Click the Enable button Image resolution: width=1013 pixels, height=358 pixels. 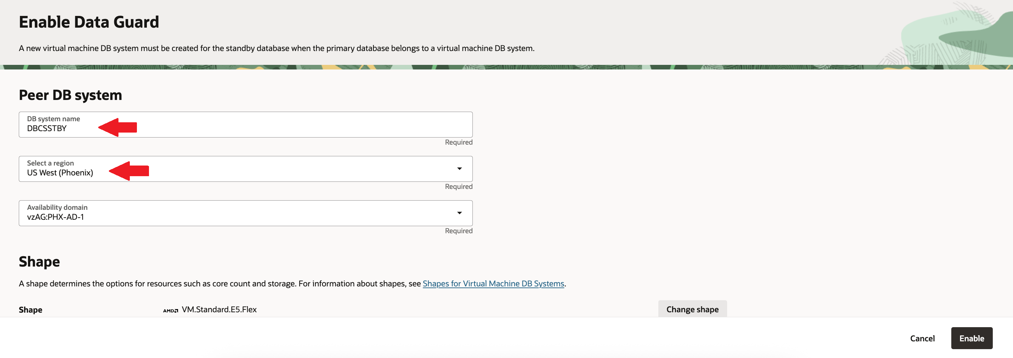point(971,339)
